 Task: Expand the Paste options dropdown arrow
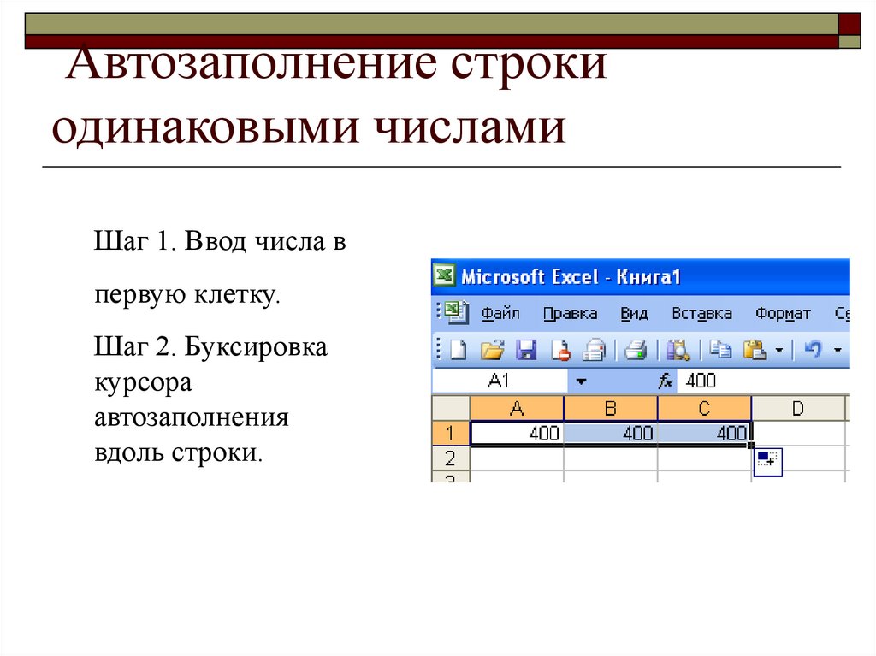pyautogui.click(x=778, y=351)
